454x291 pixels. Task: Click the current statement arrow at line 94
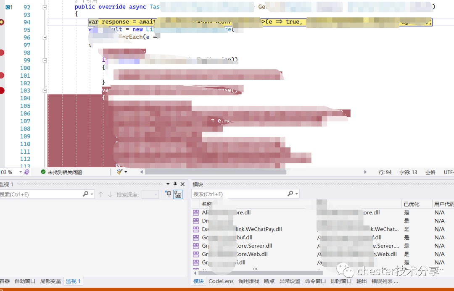[1, 22]
